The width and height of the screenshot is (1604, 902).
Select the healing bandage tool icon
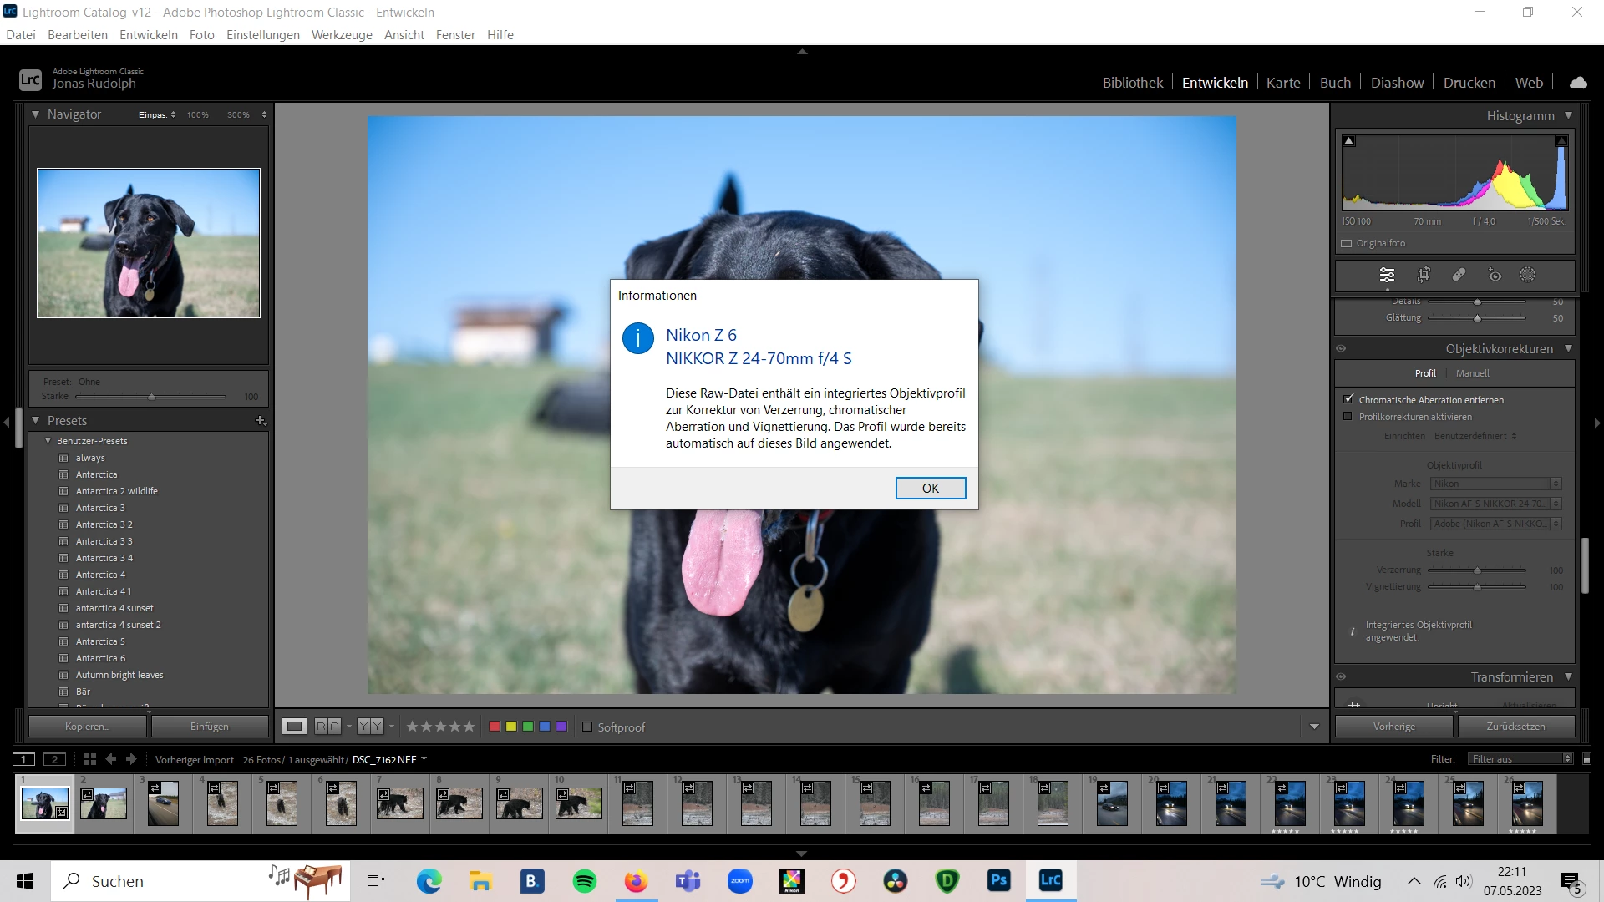tap(1459, 275)
